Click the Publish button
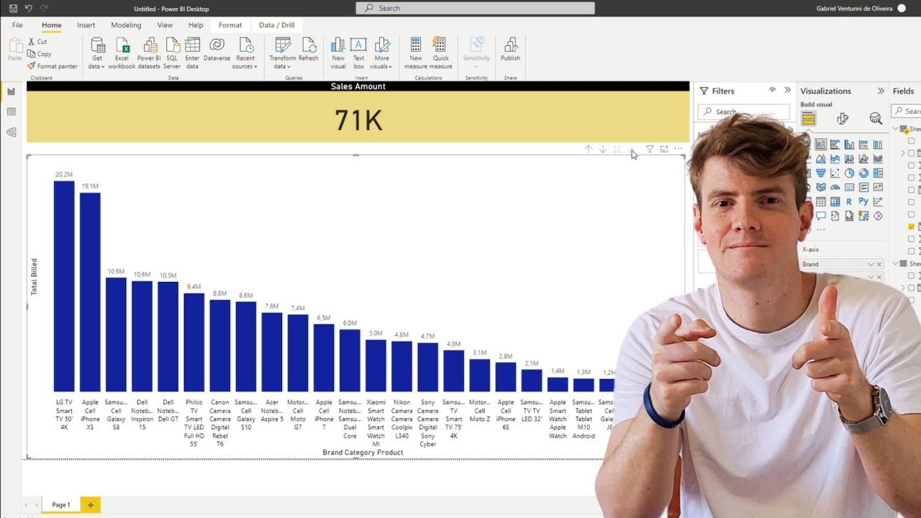This screenshot has width=921, height=518. coord(510,50)
